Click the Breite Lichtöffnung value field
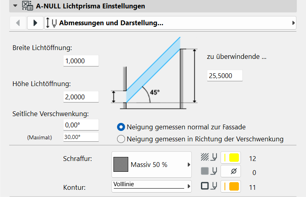The image size is (306, 197). [x=81, y=61]
